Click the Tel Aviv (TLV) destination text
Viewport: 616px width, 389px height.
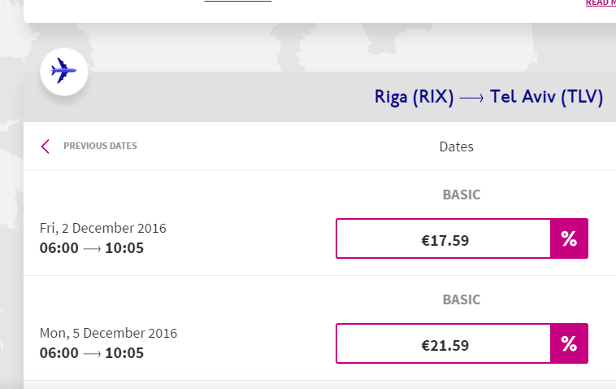pyautogui.click(x=546, y=98)
